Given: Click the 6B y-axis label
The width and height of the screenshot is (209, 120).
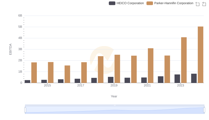Looking at the screenshot, I should tap(20, 16).
